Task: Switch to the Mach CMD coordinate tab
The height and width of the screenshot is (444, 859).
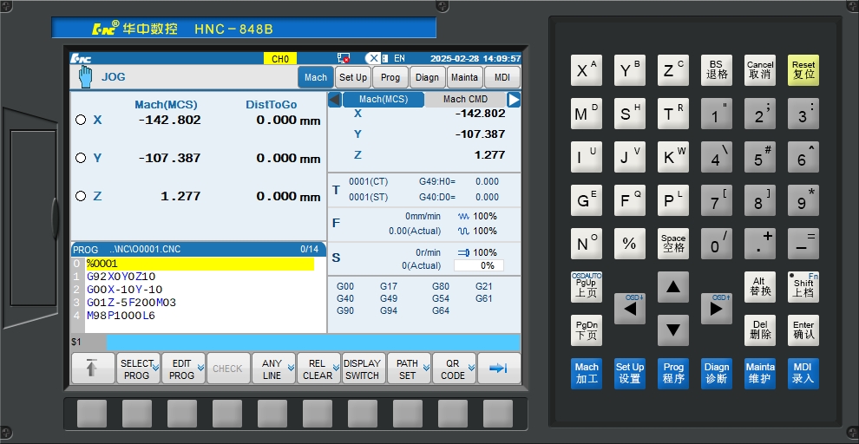Action: pos(465,100)
